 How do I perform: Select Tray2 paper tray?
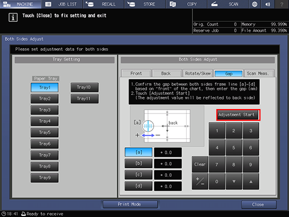pos(45,98)
